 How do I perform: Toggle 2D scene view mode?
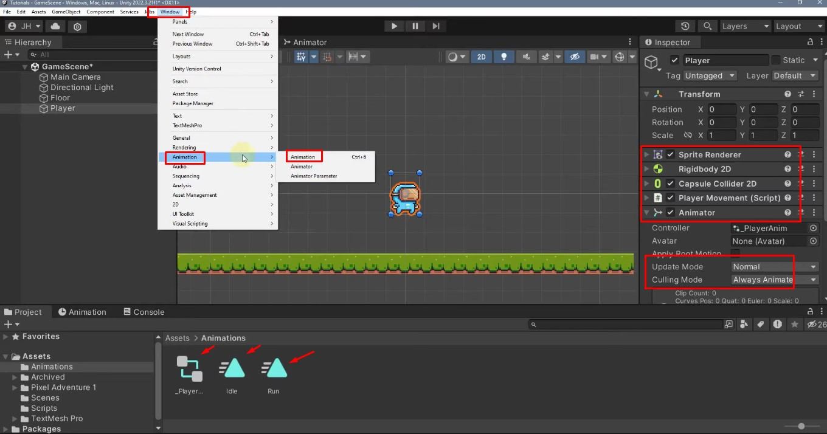pos(481,57)
